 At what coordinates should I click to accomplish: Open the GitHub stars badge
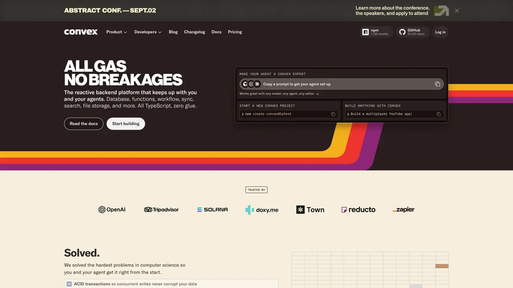pos(412,32)
